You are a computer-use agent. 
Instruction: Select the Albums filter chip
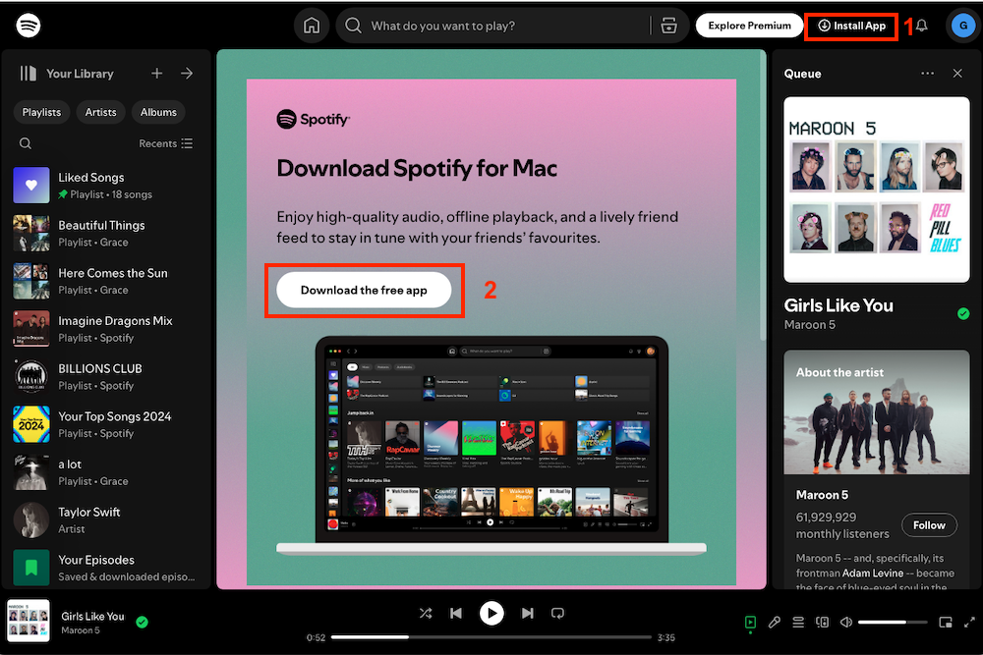158,112
